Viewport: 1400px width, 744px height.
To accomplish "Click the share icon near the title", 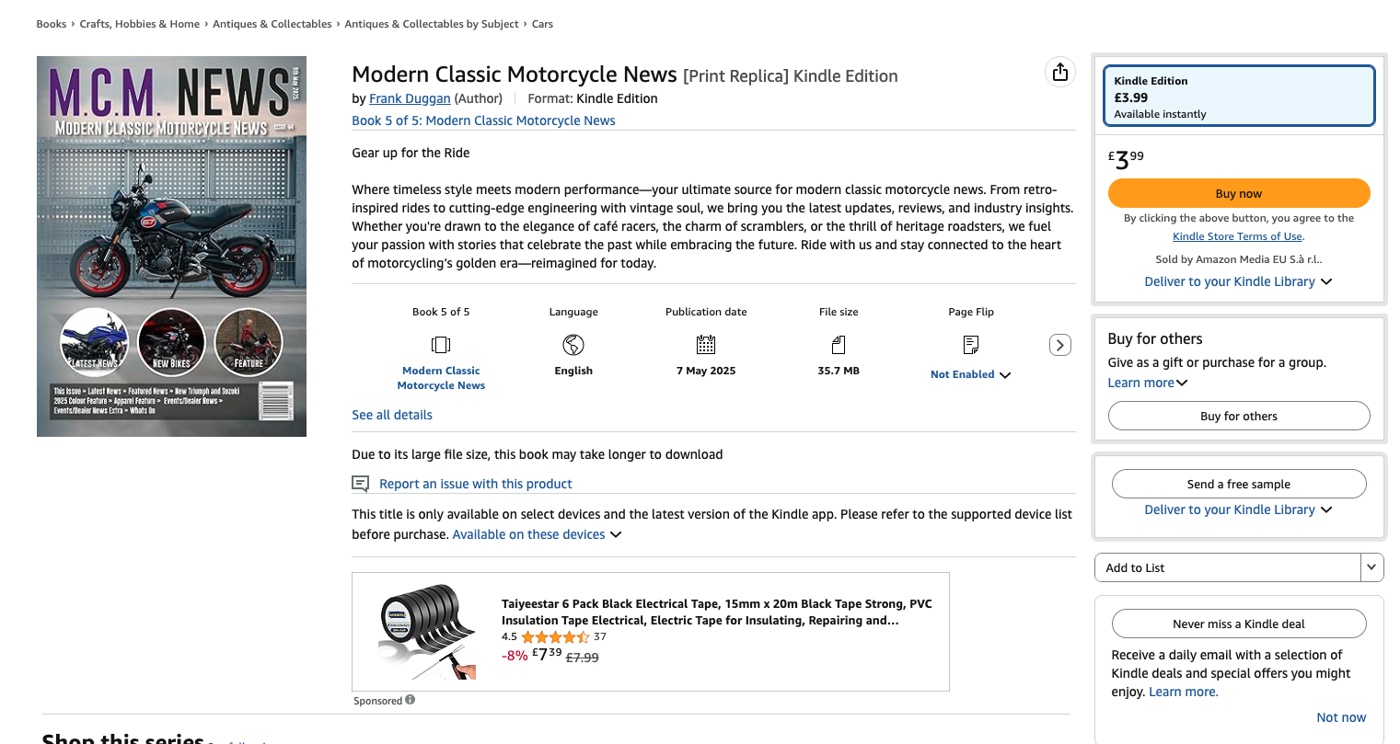I will (x=1060, y=72).
